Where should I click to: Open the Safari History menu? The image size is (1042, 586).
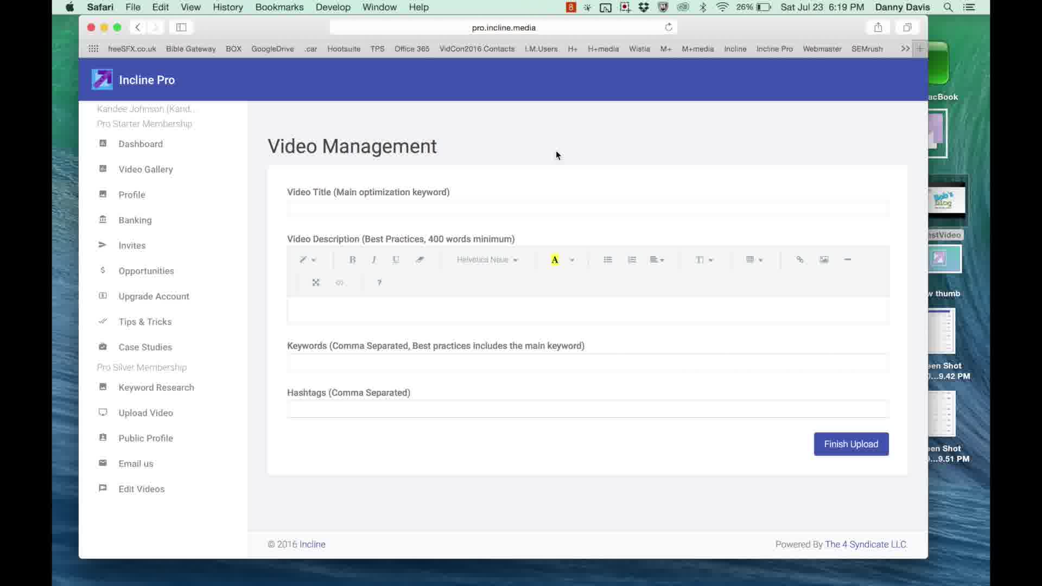[x=228, y=7]
